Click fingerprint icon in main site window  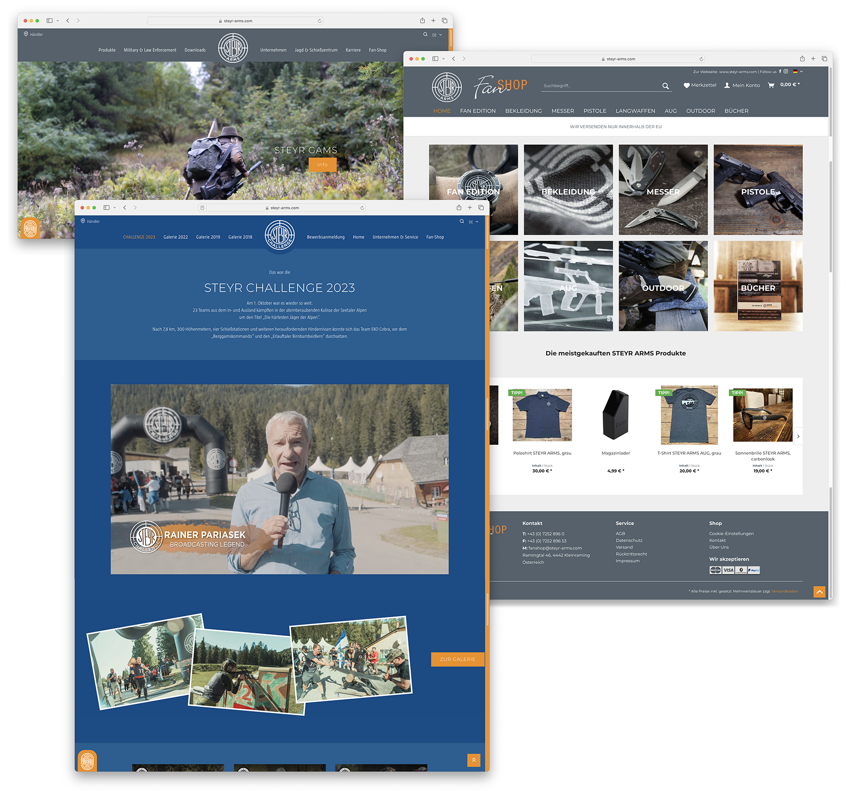30,228
